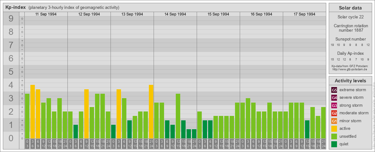The width and height of the screenshot is (375, 152).
Task: Click the 3-6h bar on 16 Sep
Action: click(x=248, y=118)
